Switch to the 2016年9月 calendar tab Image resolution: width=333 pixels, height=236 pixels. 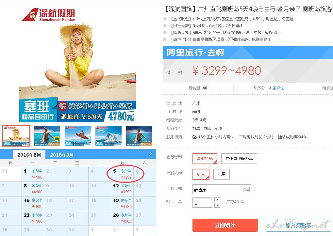(x=62, y=155)
